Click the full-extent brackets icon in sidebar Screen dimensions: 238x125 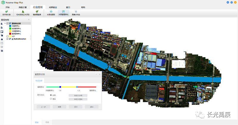[x=2, y=43]
